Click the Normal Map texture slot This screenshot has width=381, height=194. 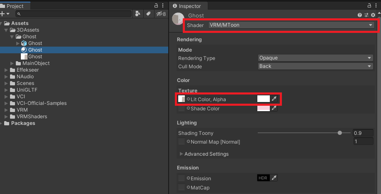pos(182,142)
